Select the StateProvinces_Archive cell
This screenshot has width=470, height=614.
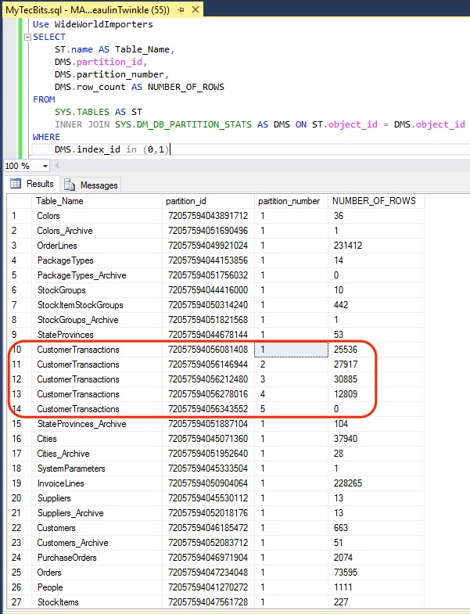coord(97,424)
